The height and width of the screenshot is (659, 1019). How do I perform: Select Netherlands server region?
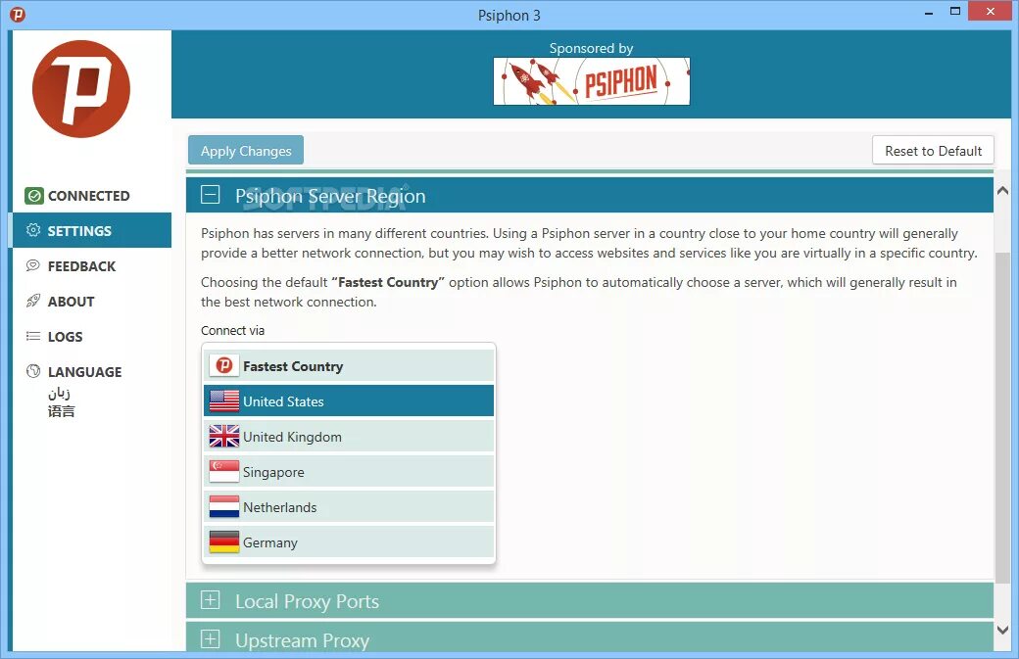349,506
